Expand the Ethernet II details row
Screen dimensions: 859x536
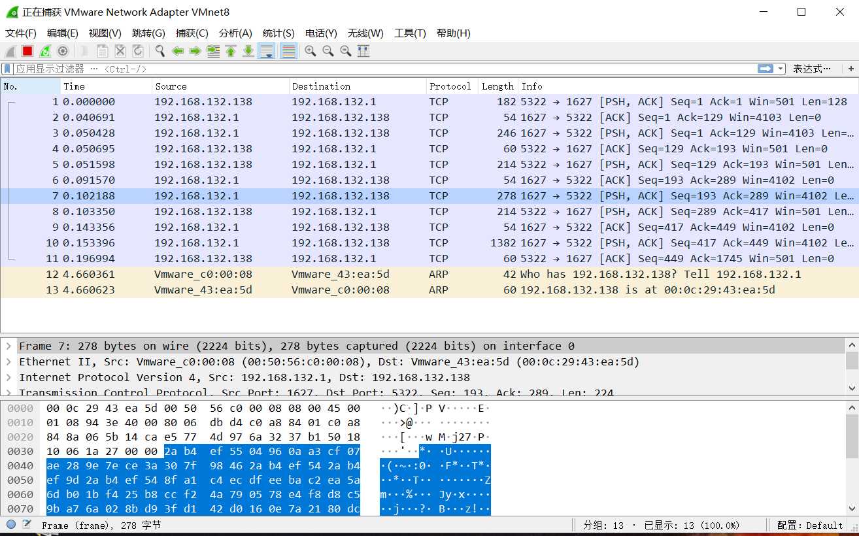tap(8, 361)
